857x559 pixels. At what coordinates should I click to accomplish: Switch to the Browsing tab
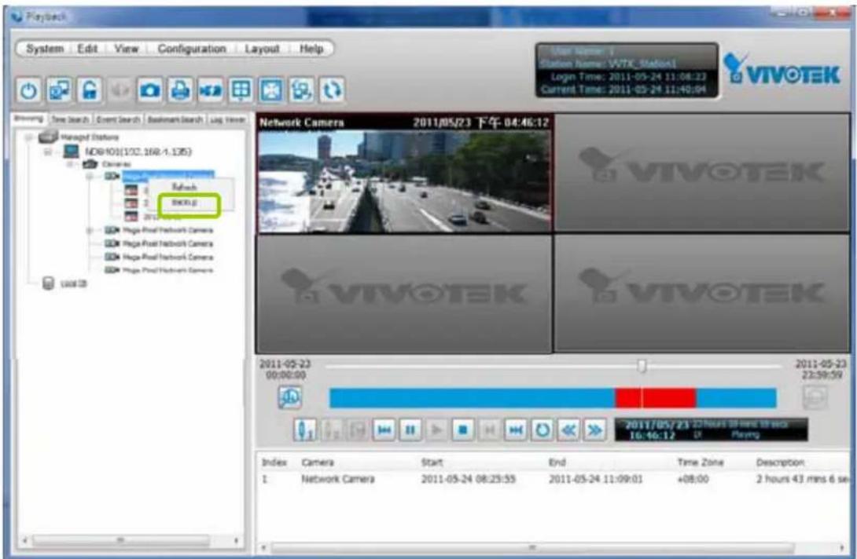pyautogui.click(x=28, y=119)
